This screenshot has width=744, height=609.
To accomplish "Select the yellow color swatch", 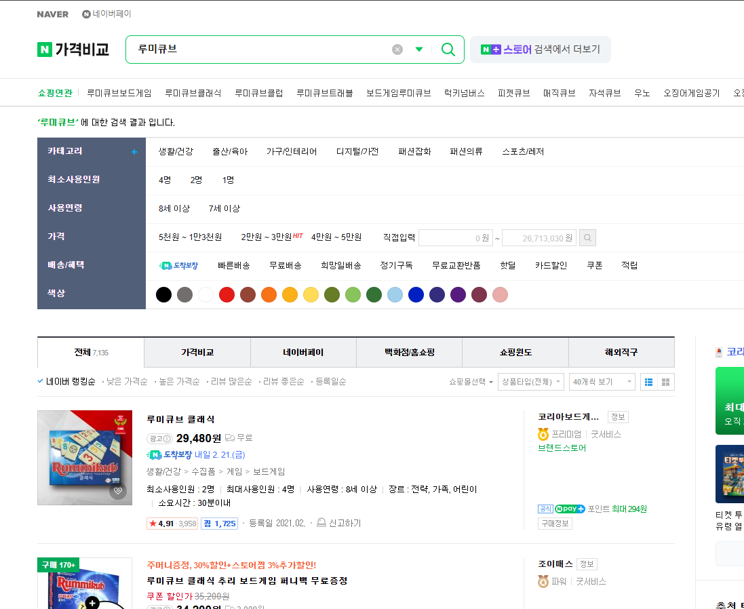I will pyautogui.click(x=311, y=294).
